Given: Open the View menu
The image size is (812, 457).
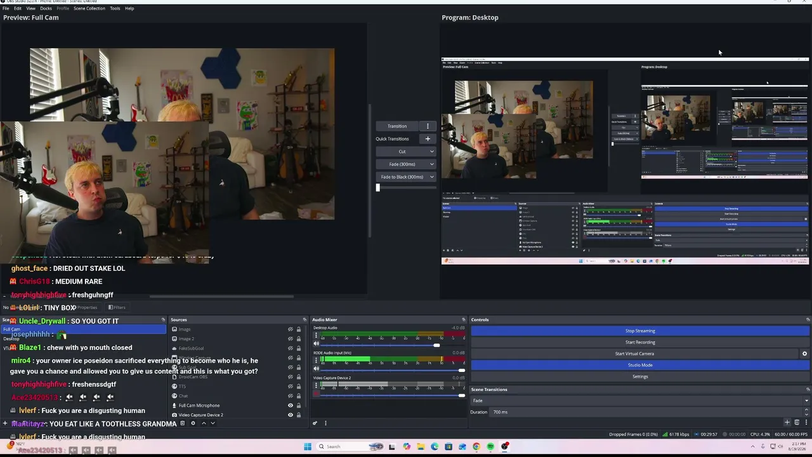Looking at the screenshot, I should (x=30, y=8).
